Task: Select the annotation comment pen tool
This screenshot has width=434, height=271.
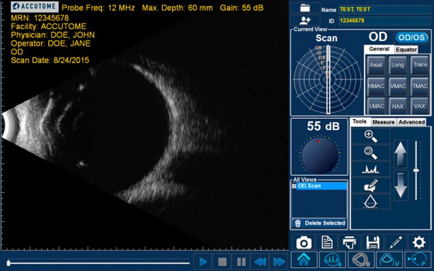Action: tap(371, 185)
